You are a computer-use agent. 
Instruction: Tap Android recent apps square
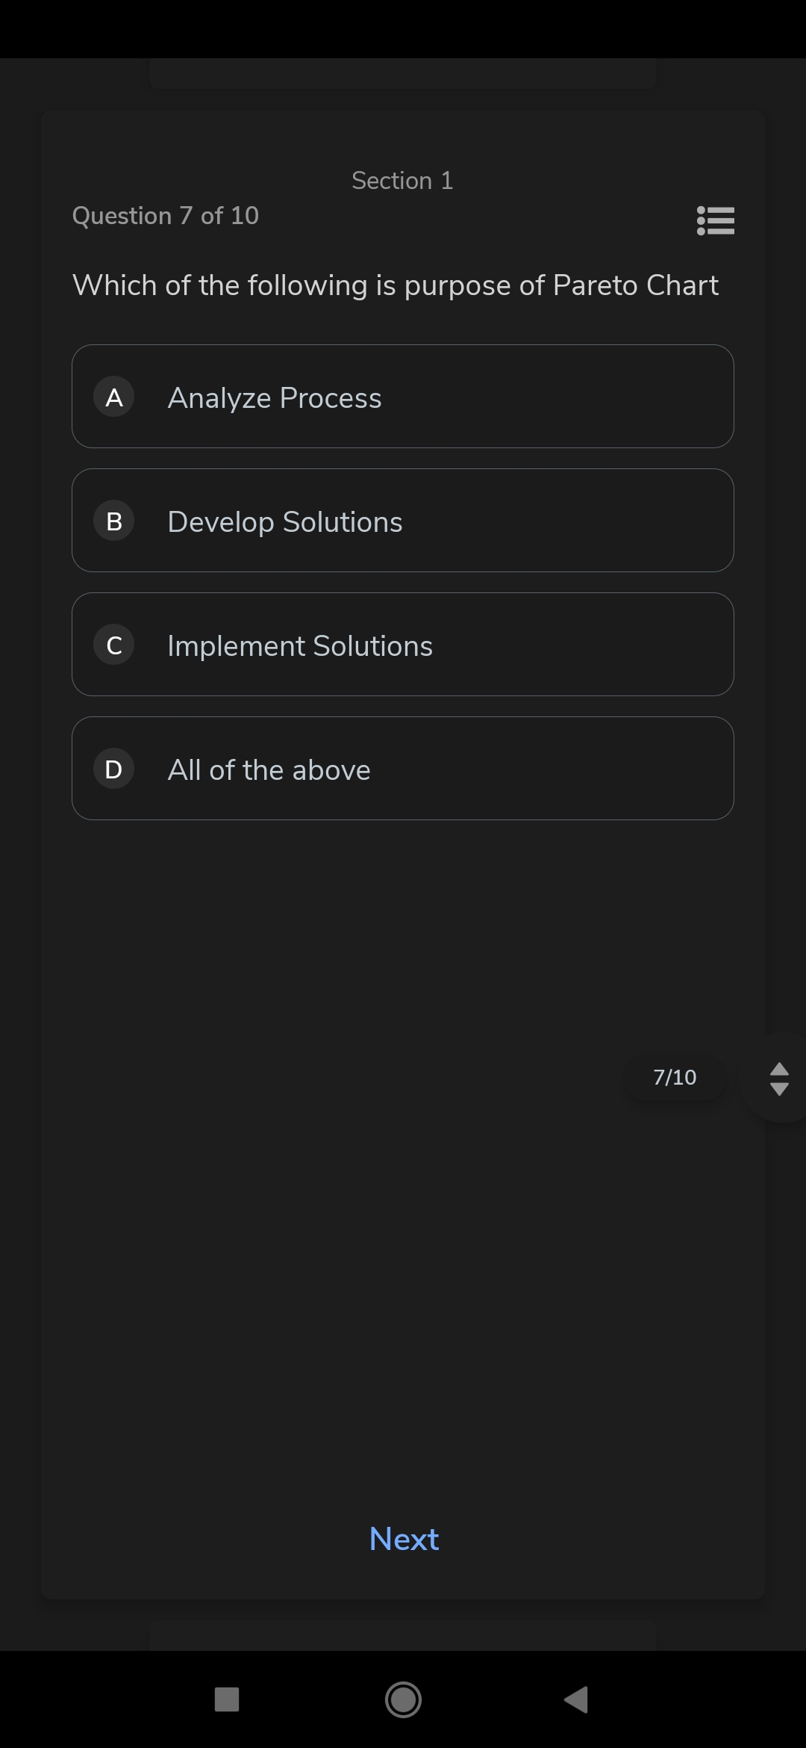pyautogui.click(x=227, y=1699)
